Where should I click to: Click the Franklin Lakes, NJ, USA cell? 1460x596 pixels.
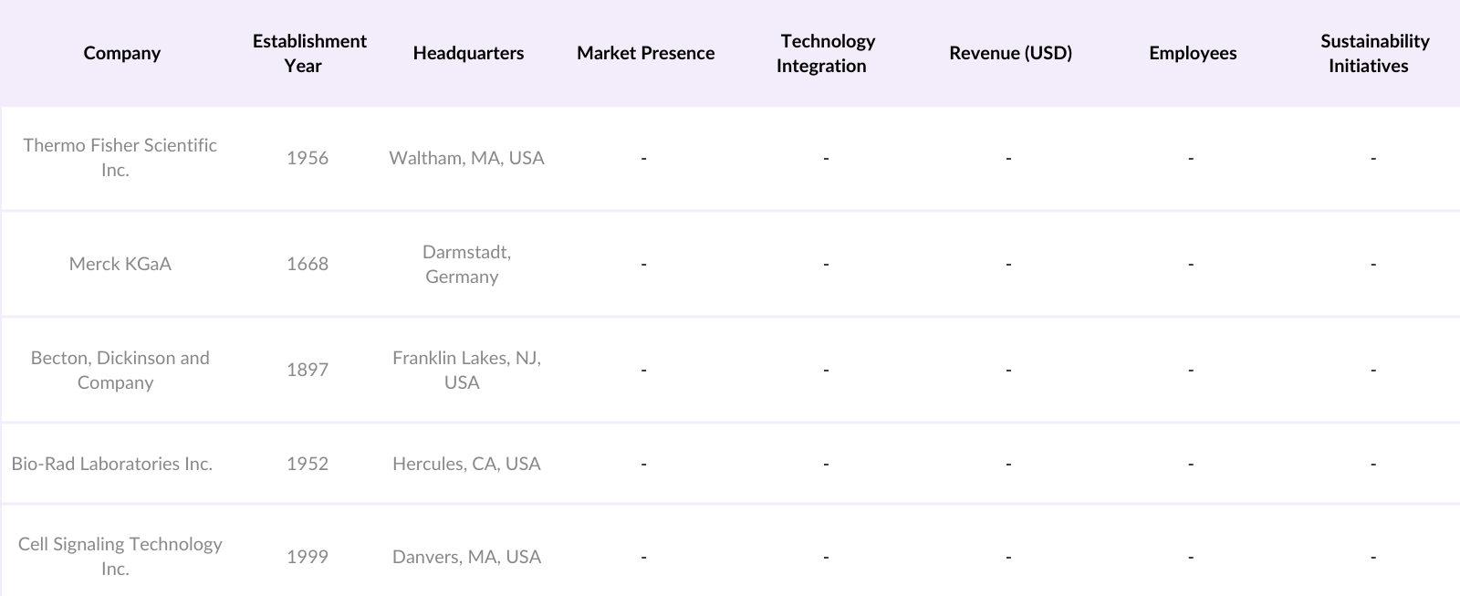(x=466, y=370)
